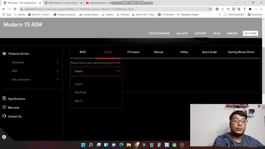Choose Win11 from the dropdown list
Image resolution: width=265 pixels, height=149 pixels.
pos(79,101)
